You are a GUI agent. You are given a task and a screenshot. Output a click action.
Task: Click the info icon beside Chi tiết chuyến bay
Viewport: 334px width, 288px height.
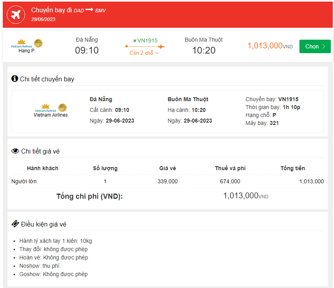[15, 79]
